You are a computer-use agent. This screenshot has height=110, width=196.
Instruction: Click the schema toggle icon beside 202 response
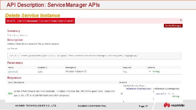(122, 93)
